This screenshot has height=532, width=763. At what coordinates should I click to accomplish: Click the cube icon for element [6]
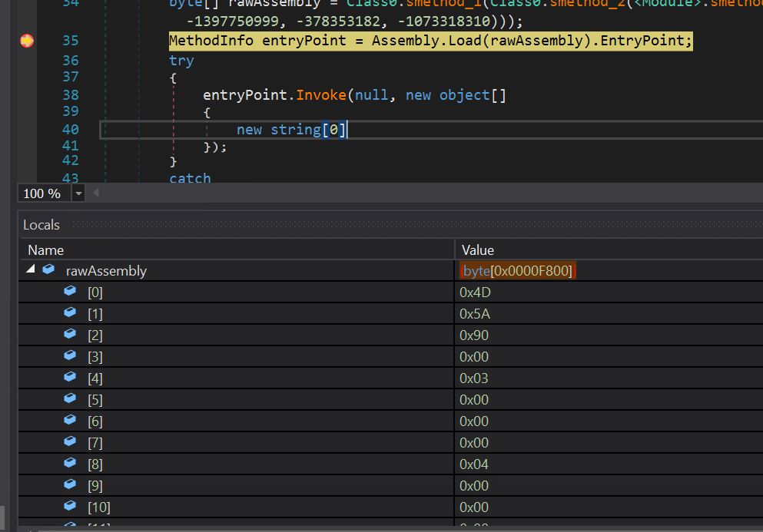coord(71,421)
